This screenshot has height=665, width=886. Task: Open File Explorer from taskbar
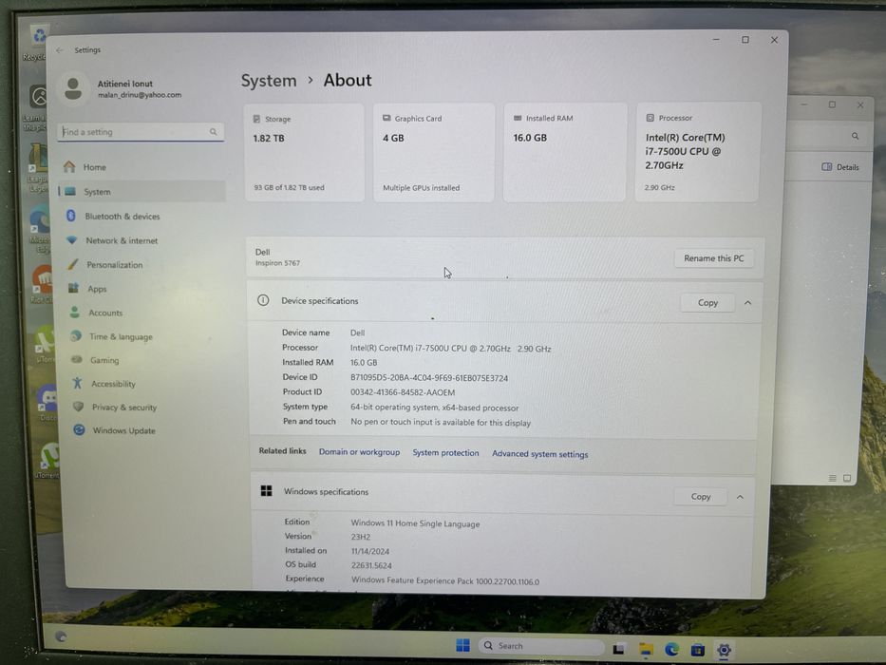pos(646,649)
